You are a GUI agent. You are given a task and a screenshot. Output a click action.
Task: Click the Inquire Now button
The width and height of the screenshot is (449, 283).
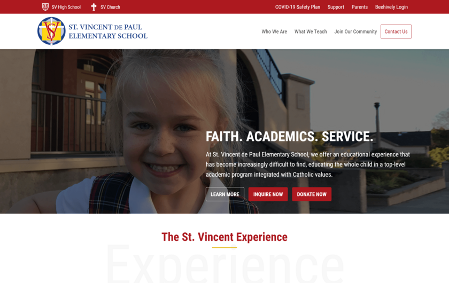268,194
